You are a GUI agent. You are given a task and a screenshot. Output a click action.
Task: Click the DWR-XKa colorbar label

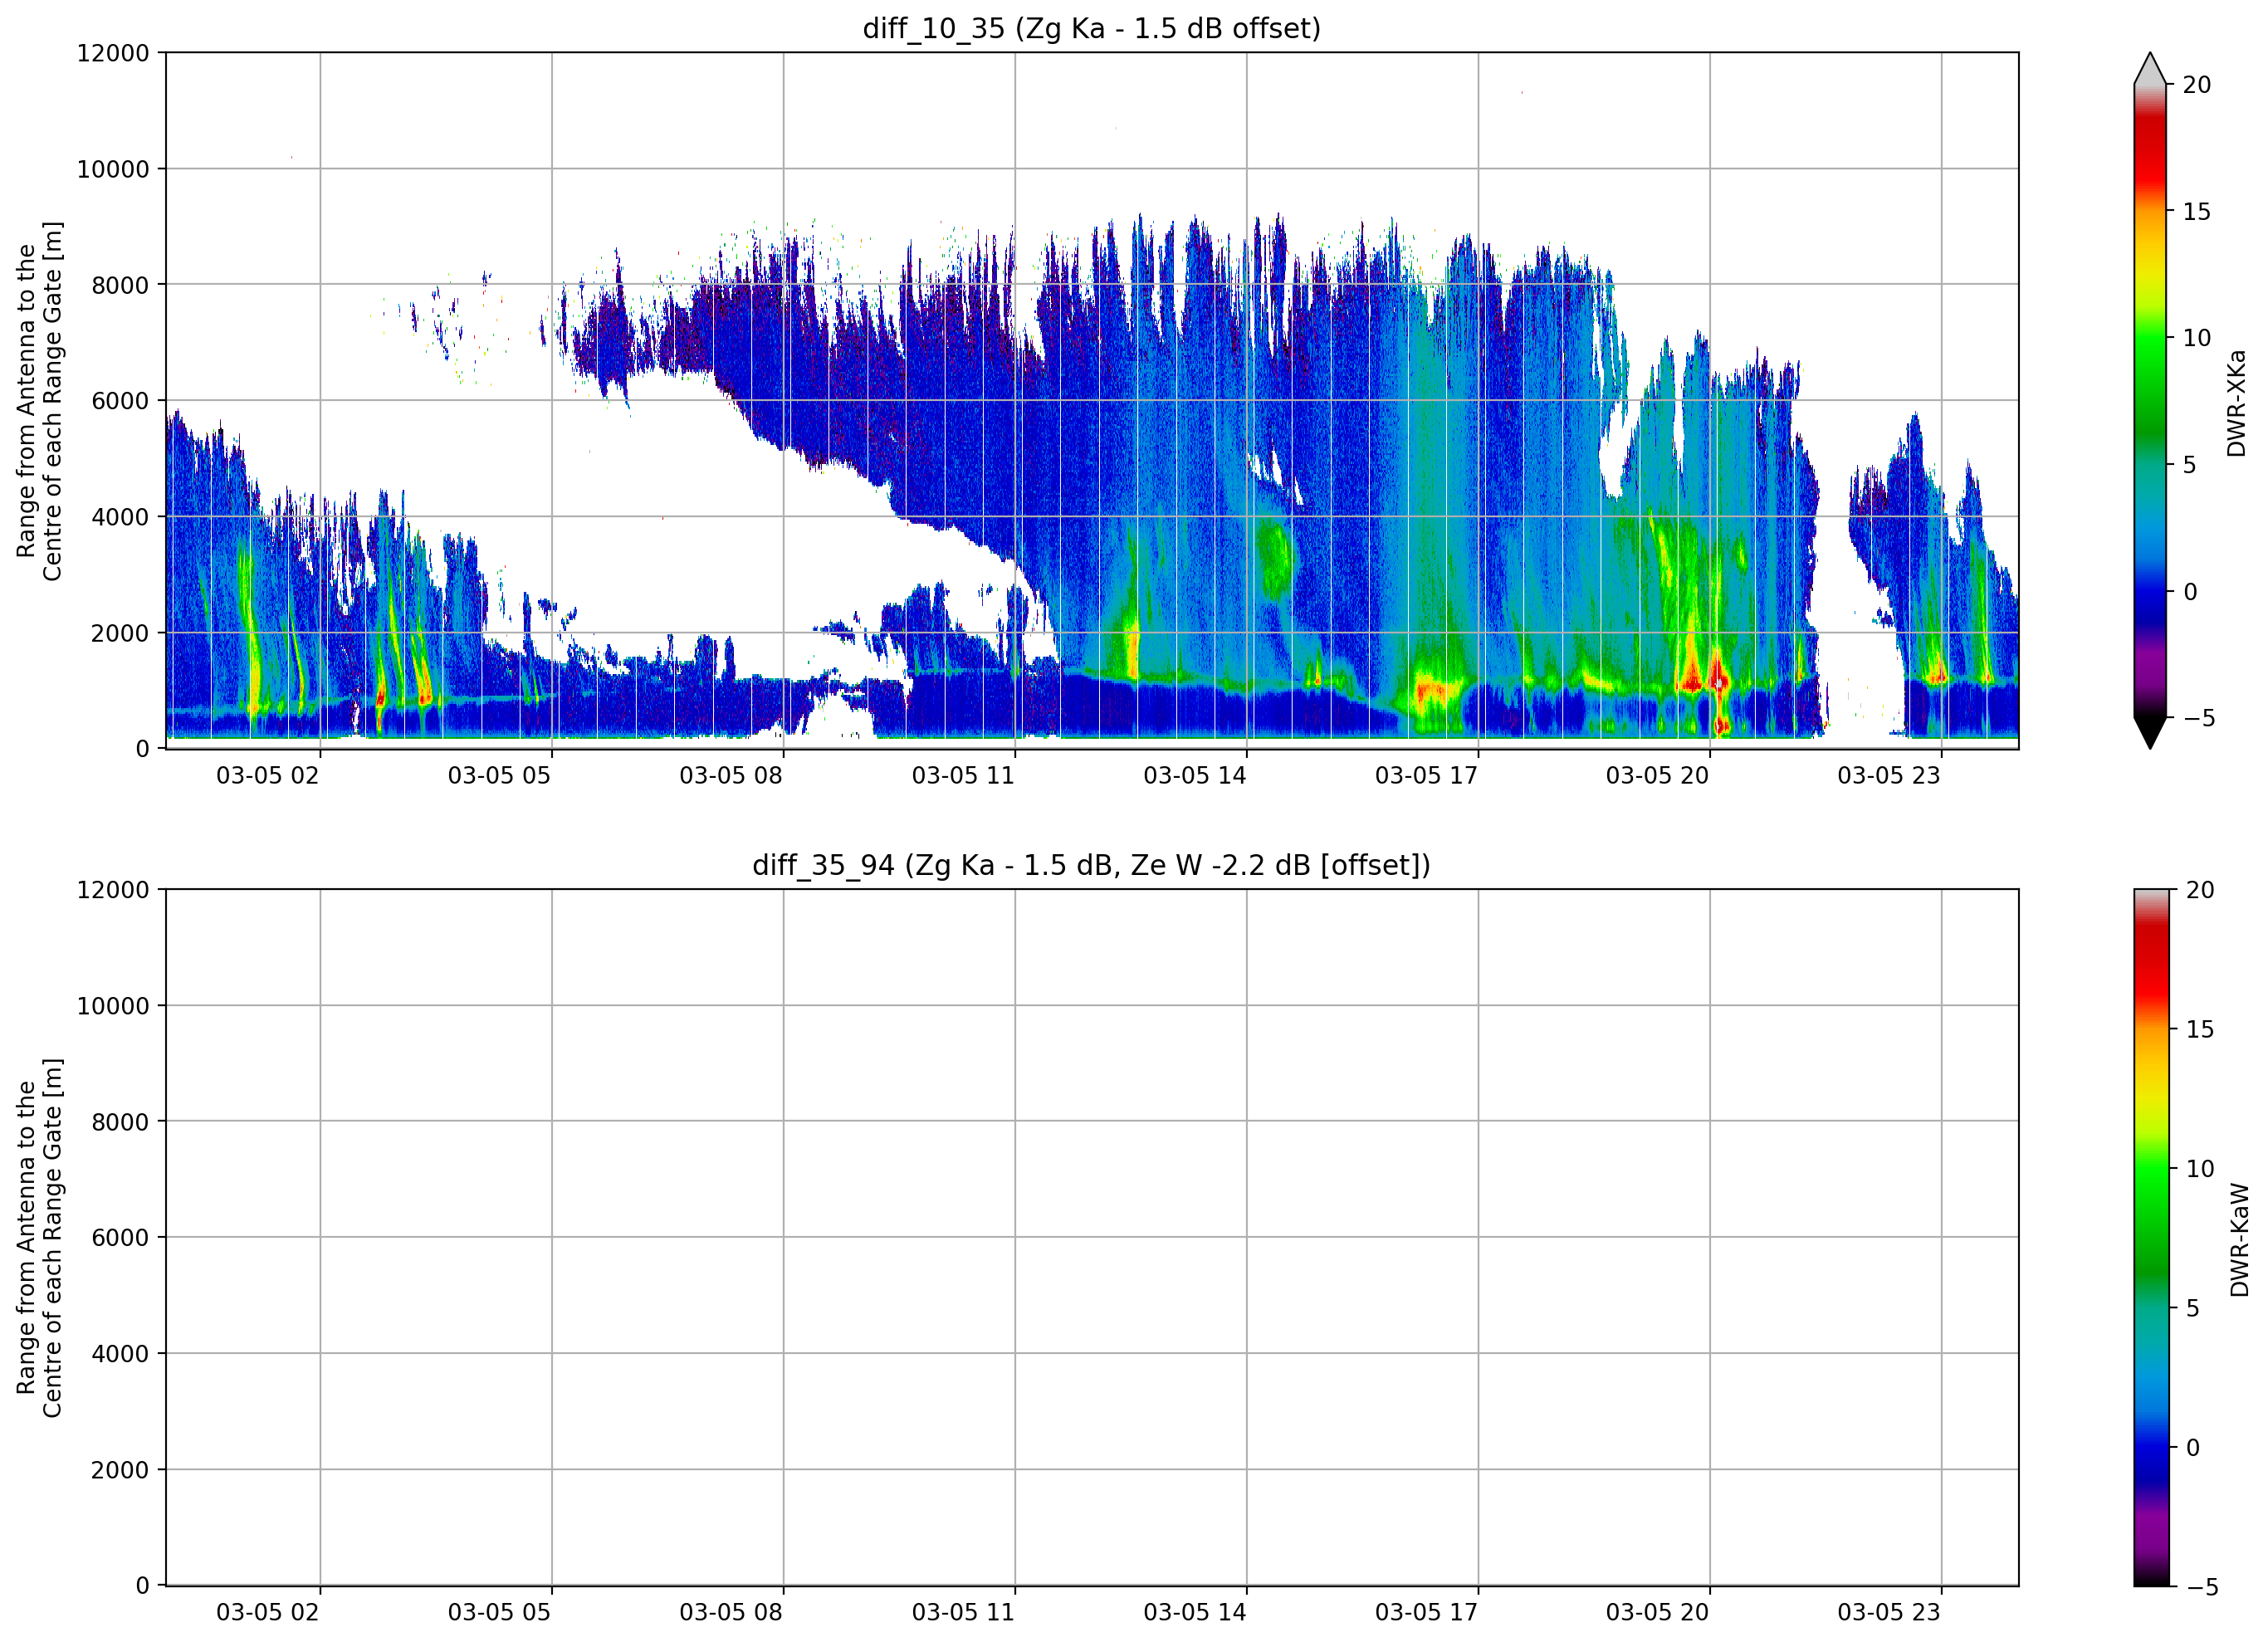point(2237,403)
